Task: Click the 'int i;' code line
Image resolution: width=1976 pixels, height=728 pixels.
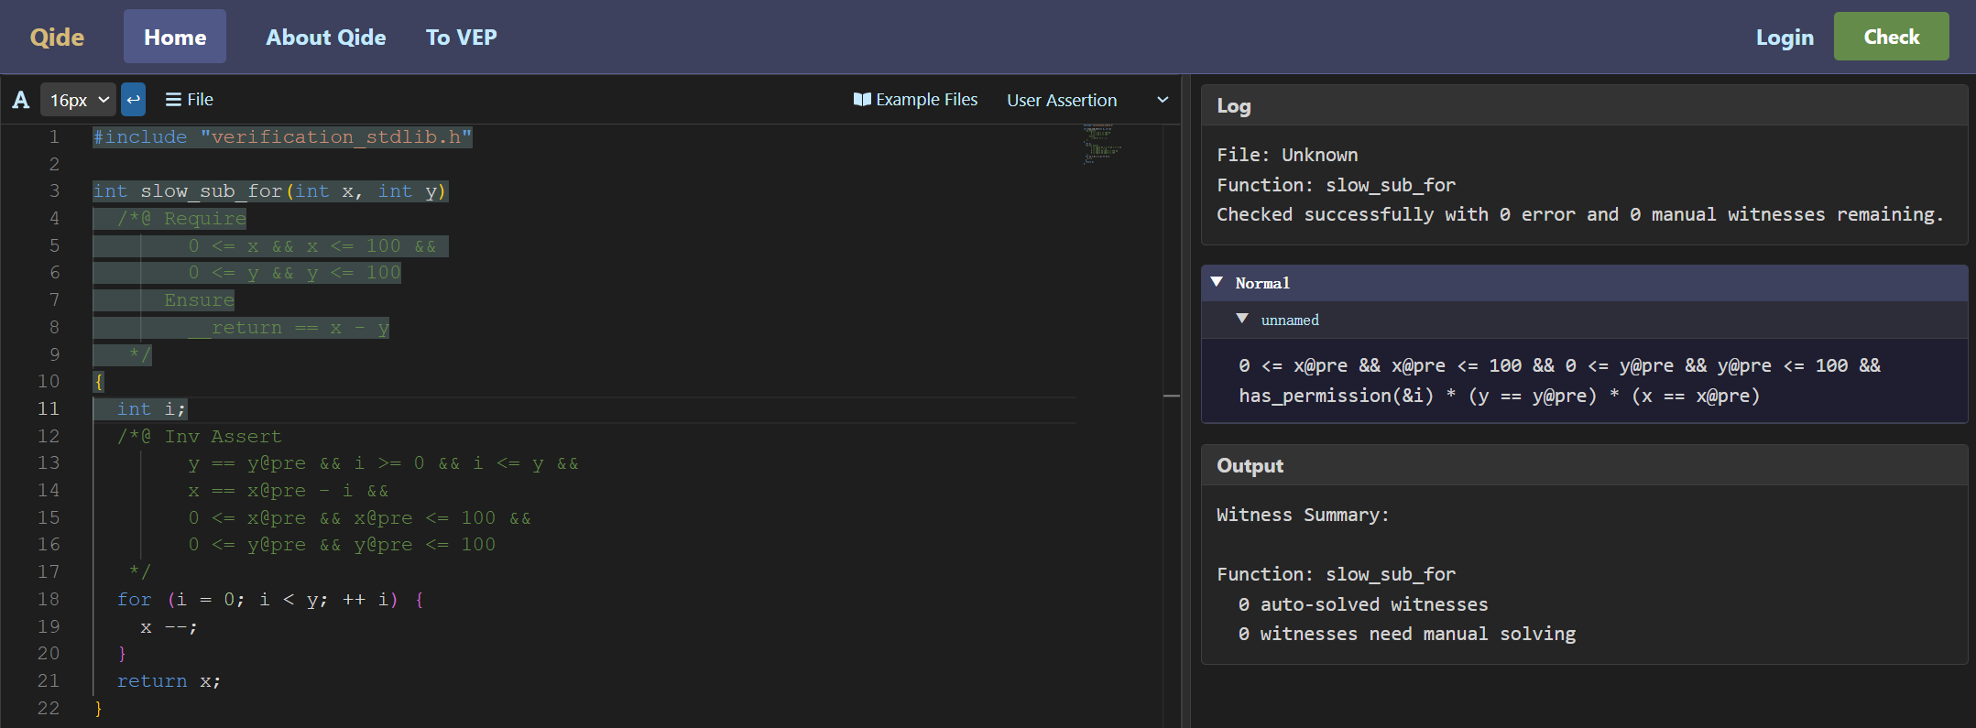Action: 151,409
